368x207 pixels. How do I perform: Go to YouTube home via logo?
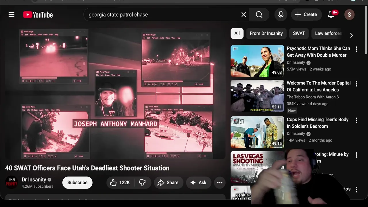point(38,15)
